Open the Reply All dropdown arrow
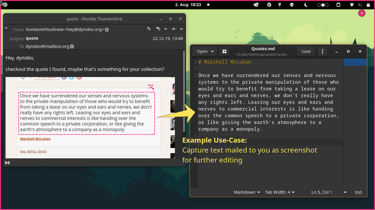 pyautogui.click(x=166, y=29)
